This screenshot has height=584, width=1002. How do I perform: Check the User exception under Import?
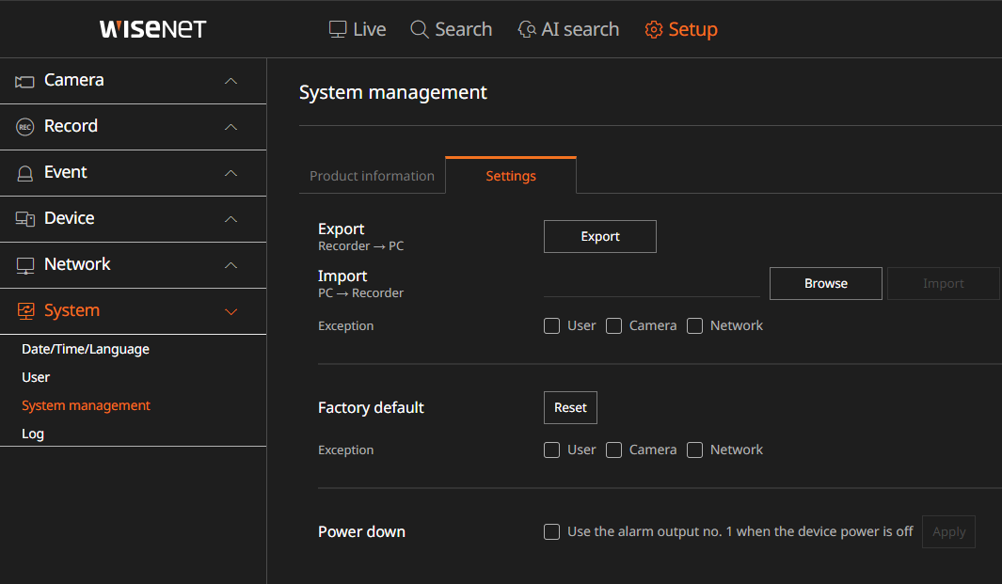pyautogui.click(x=551, y=325)
